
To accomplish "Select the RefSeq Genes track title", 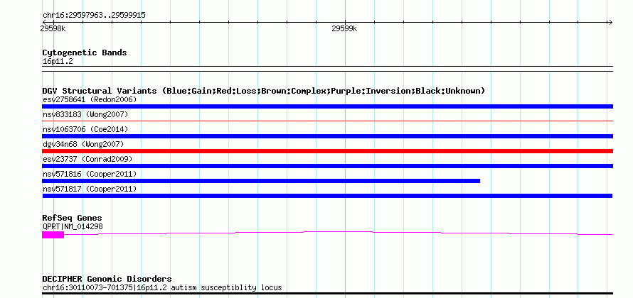I will tap(73, 218).
